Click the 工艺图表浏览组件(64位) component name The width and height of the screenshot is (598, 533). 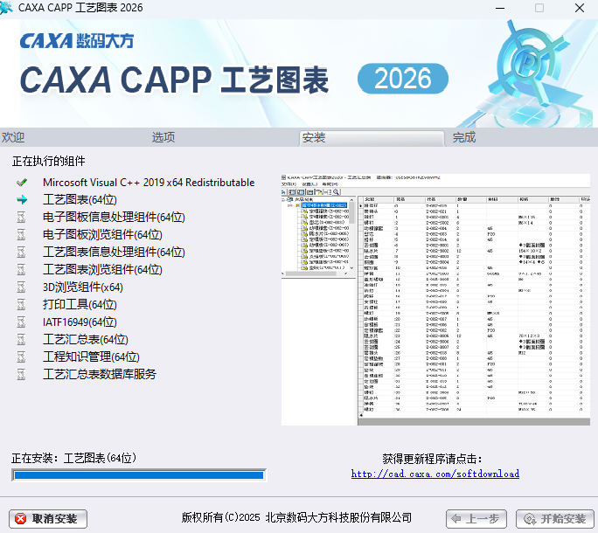[102, 269]
